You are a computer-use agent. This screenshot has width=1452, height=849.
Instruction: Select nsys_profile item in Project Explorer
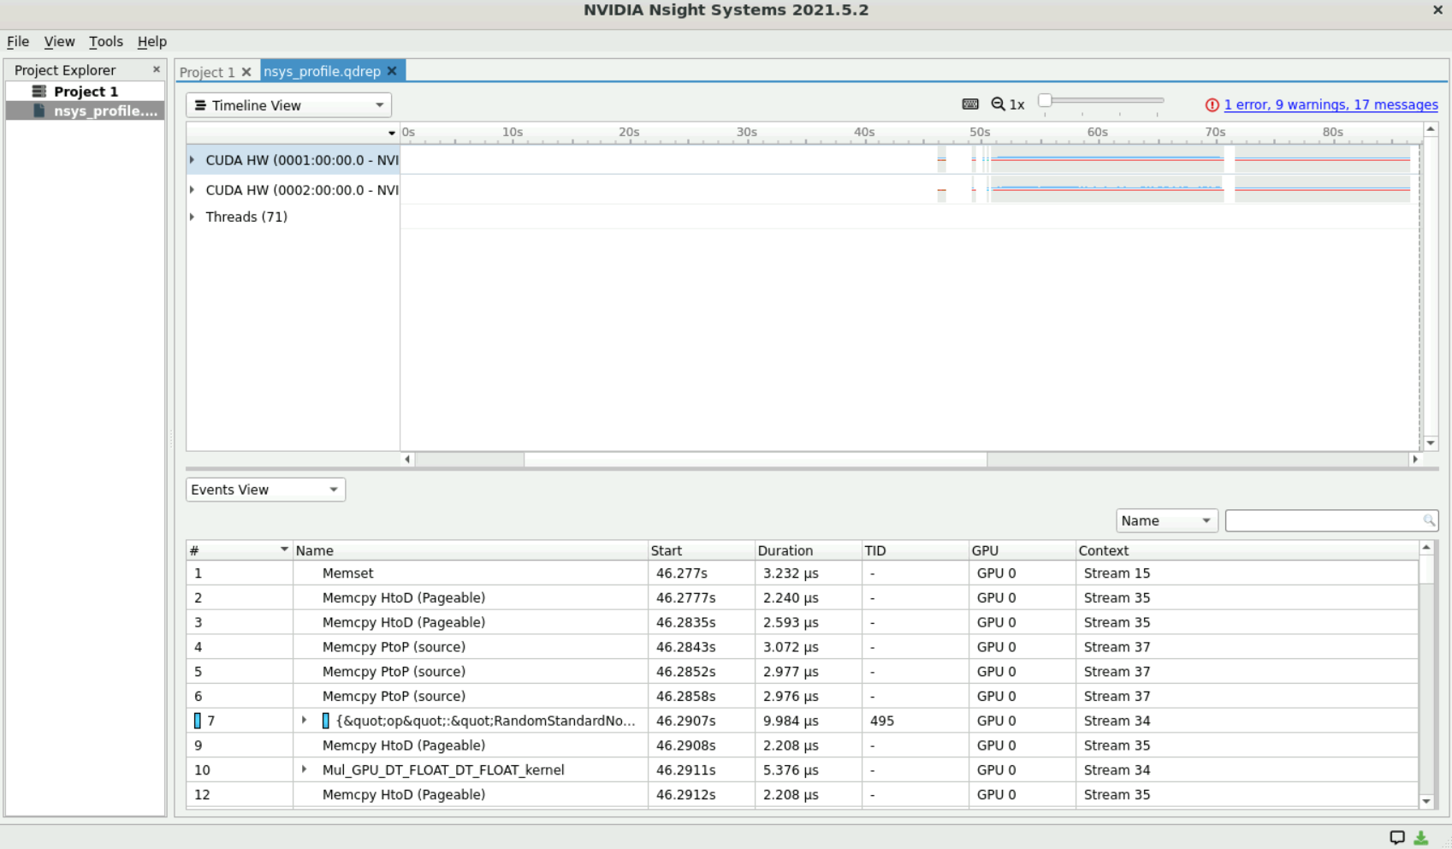coord(105,110)
